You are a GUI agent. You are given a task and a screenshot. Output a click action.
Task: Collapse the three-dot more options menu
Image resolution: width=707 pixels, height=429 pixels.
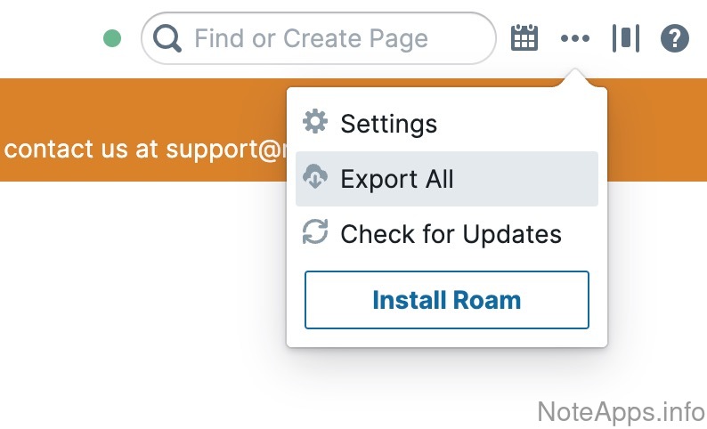click(575, 38)
